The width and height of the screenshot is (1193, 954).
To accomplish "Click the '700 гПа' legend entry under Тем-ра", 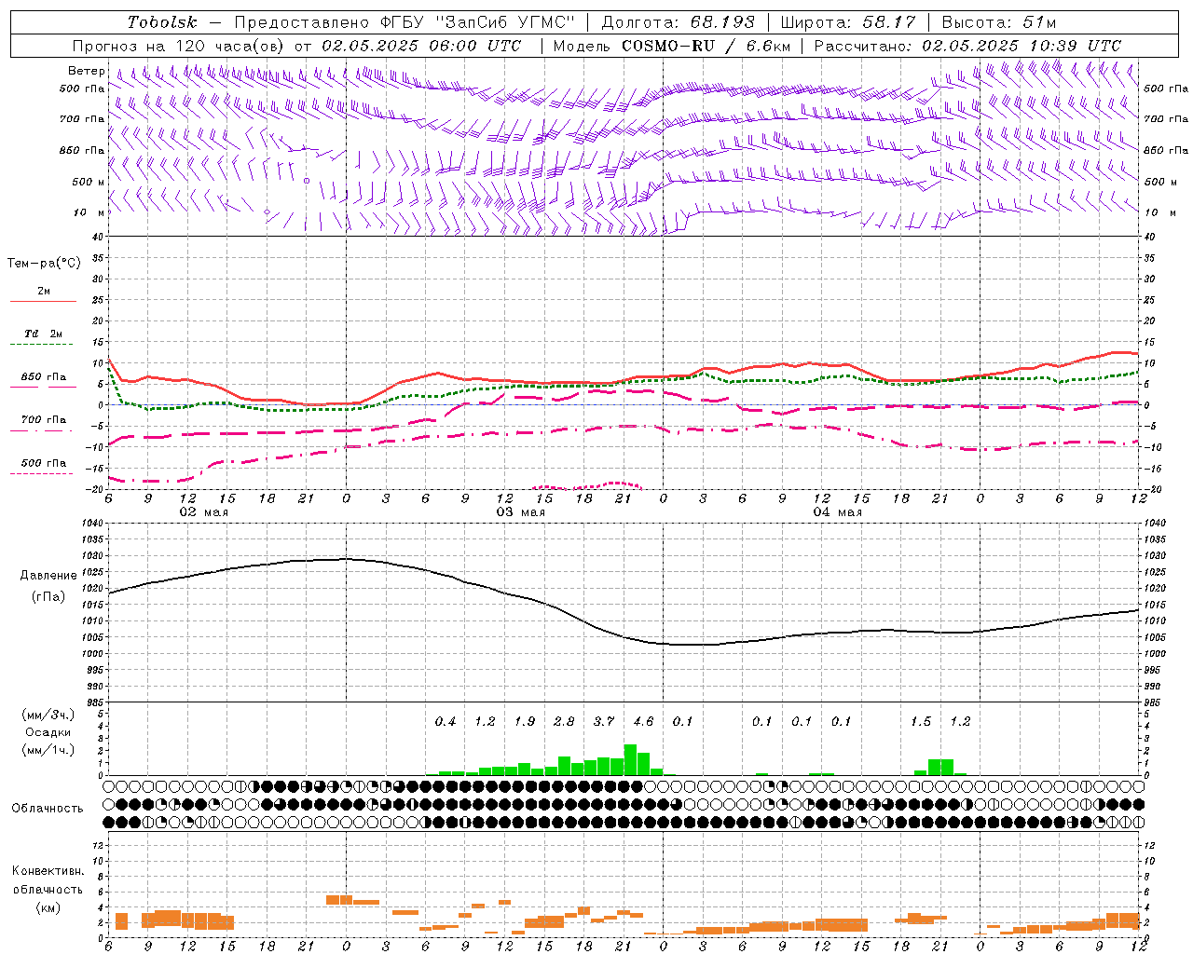I will tap(43, 420).
